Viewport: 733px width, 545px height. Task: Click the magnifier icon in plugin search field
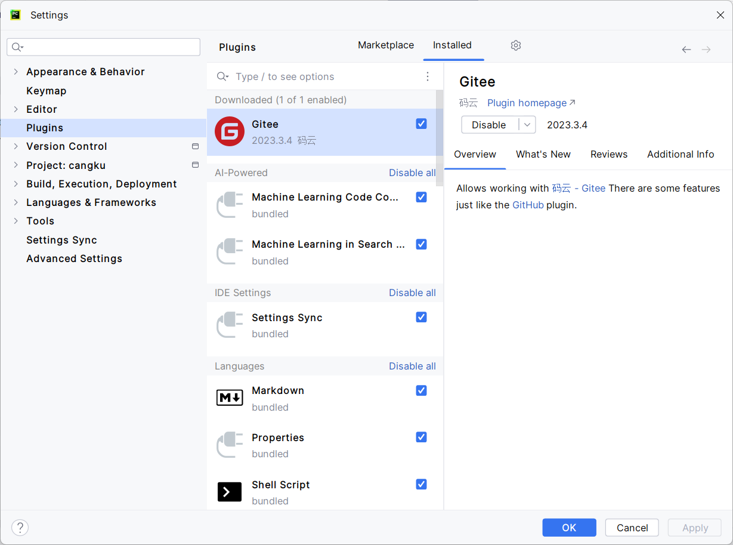point(222,76)
